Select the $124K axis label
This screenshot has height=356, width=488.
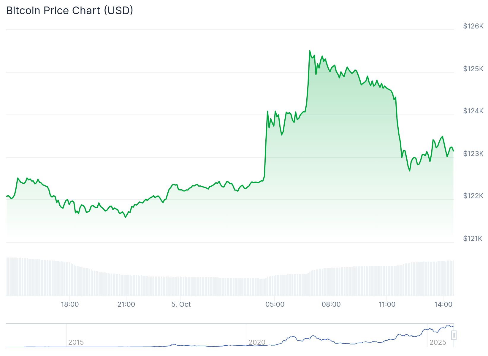pos(473,111)
